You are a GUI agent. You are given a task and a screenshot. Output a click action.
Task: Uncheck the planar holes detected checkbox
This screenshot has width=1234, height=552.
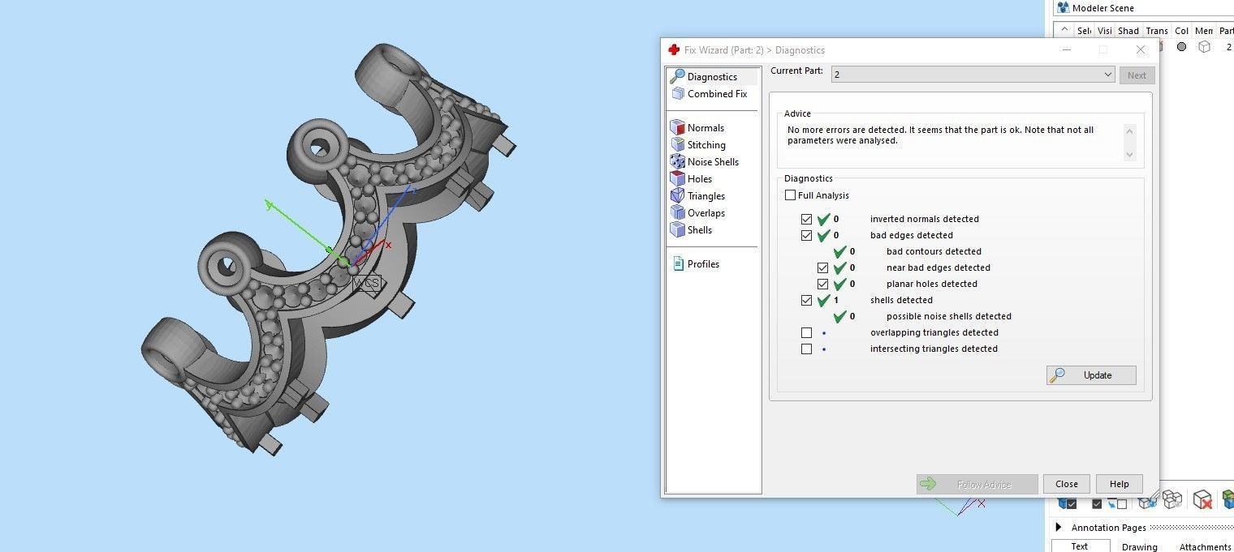point(822,284)
